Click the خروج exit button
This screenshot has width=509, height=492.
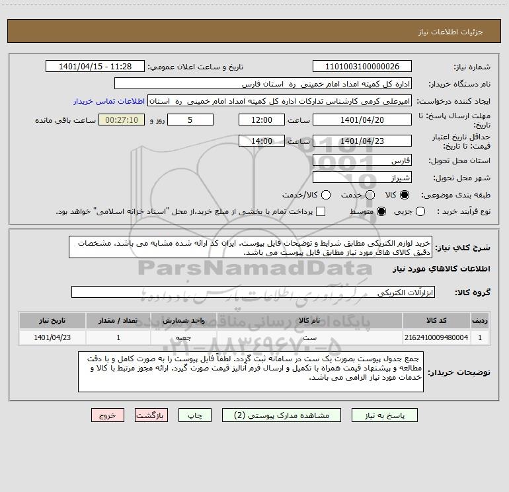tap(108, 415)
